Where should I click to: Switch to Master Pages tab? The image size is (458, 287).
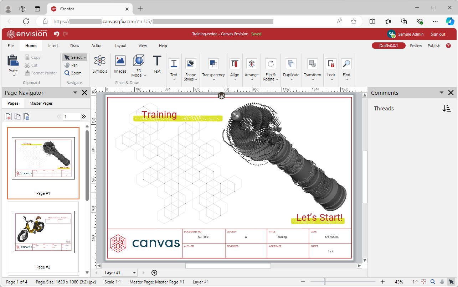pos(41,103)
